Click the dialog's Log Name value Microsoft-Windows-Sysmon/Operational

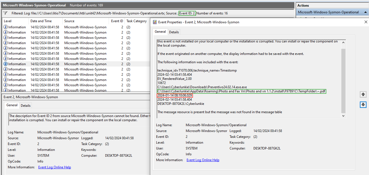click(x=216, y=125)
